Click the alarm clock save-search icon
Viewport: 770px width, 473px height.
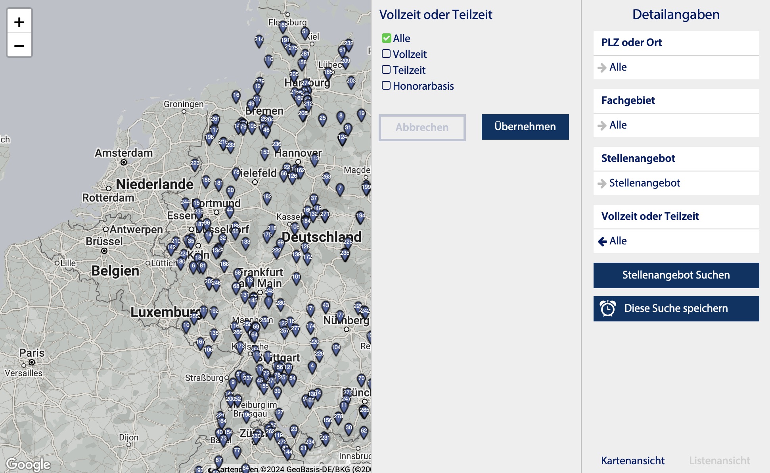click(x=607, y=308)
